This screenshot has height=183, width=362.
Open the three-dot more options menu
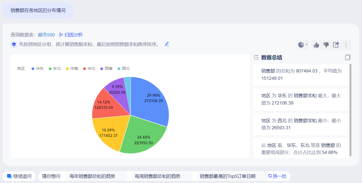tap(346, 45)
